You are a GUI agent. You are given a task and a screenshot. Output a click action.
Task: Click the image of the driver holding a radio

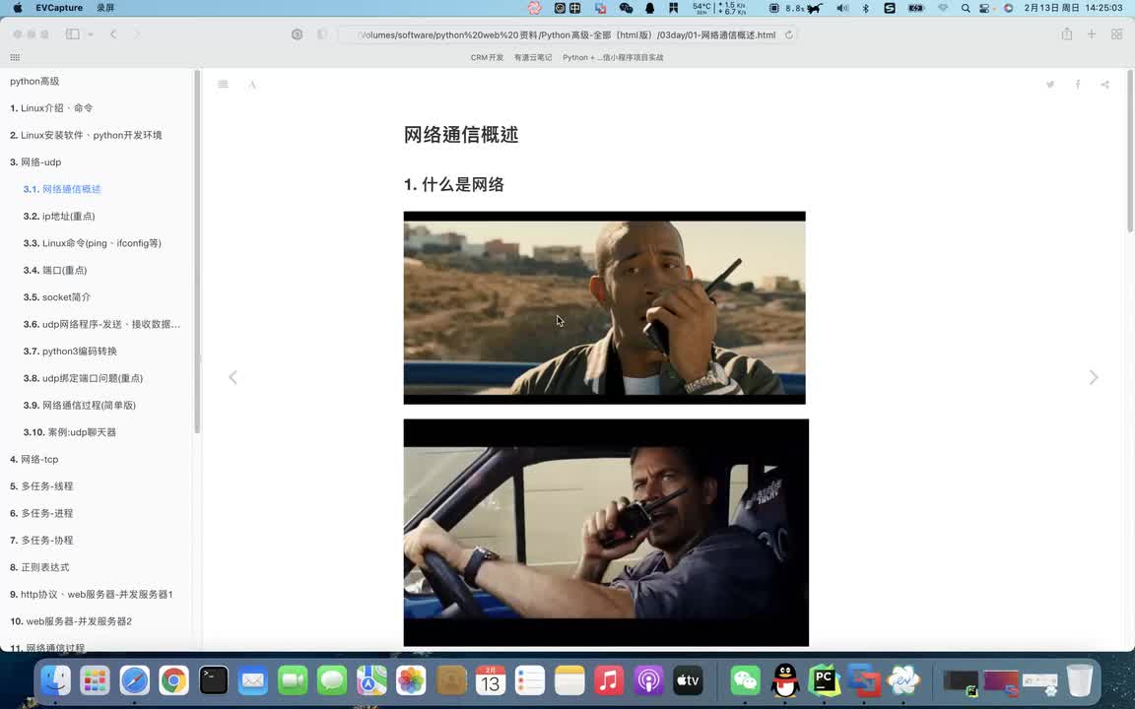[x=606, y=533]
